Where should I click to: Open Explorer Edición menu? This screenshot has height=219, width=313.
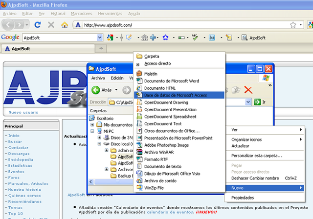click(x=117, y=78)
